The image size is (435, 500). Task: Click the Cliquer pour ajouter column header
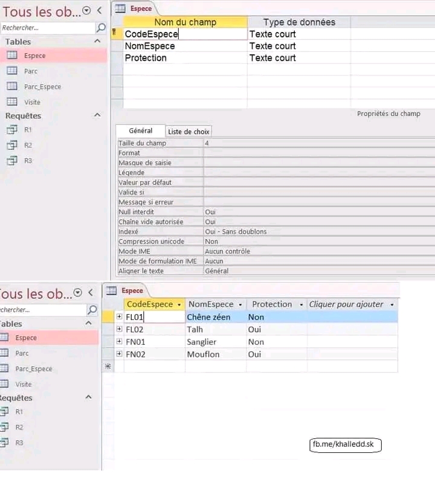[x=346, y=304]
